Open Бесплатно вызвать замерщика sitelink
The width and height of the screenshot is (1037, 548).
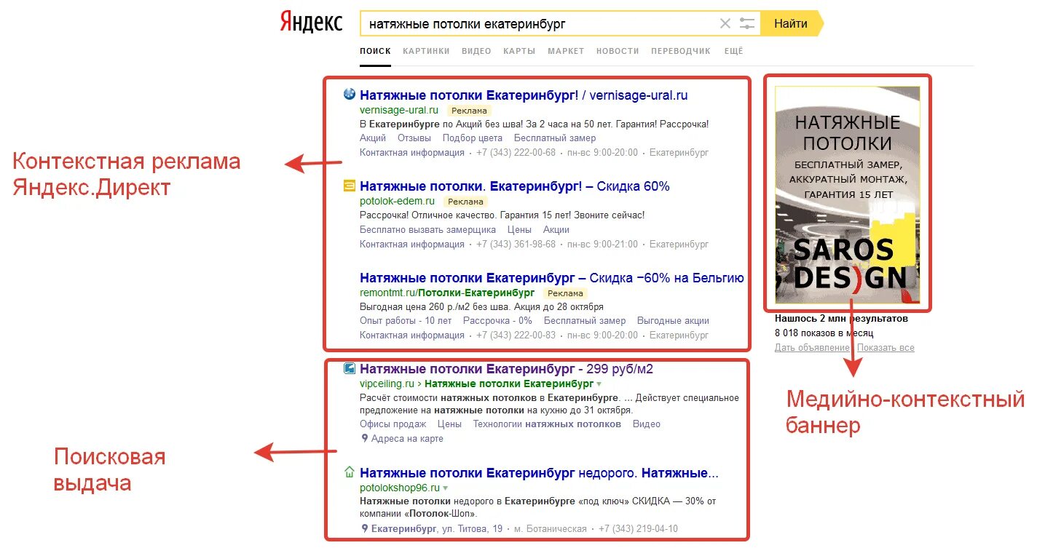(x=427, y=229)
